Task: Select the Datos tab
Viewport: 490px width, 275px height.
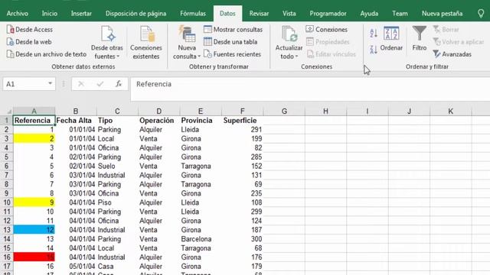Action: (227, 14)
